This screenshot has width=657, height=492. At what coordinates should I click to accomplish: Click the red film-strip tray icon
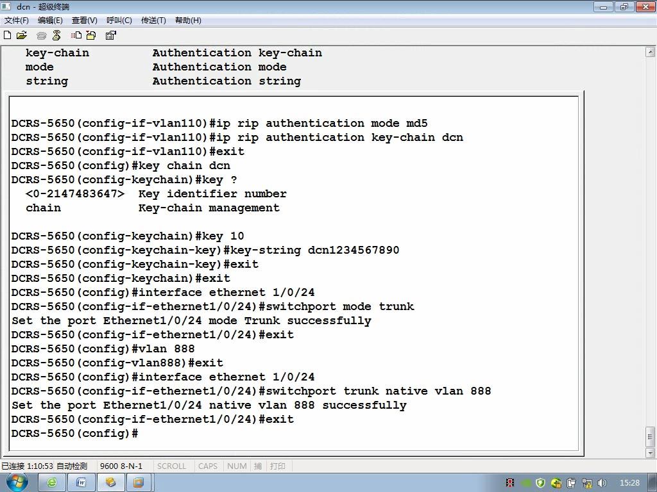[510, 483]
